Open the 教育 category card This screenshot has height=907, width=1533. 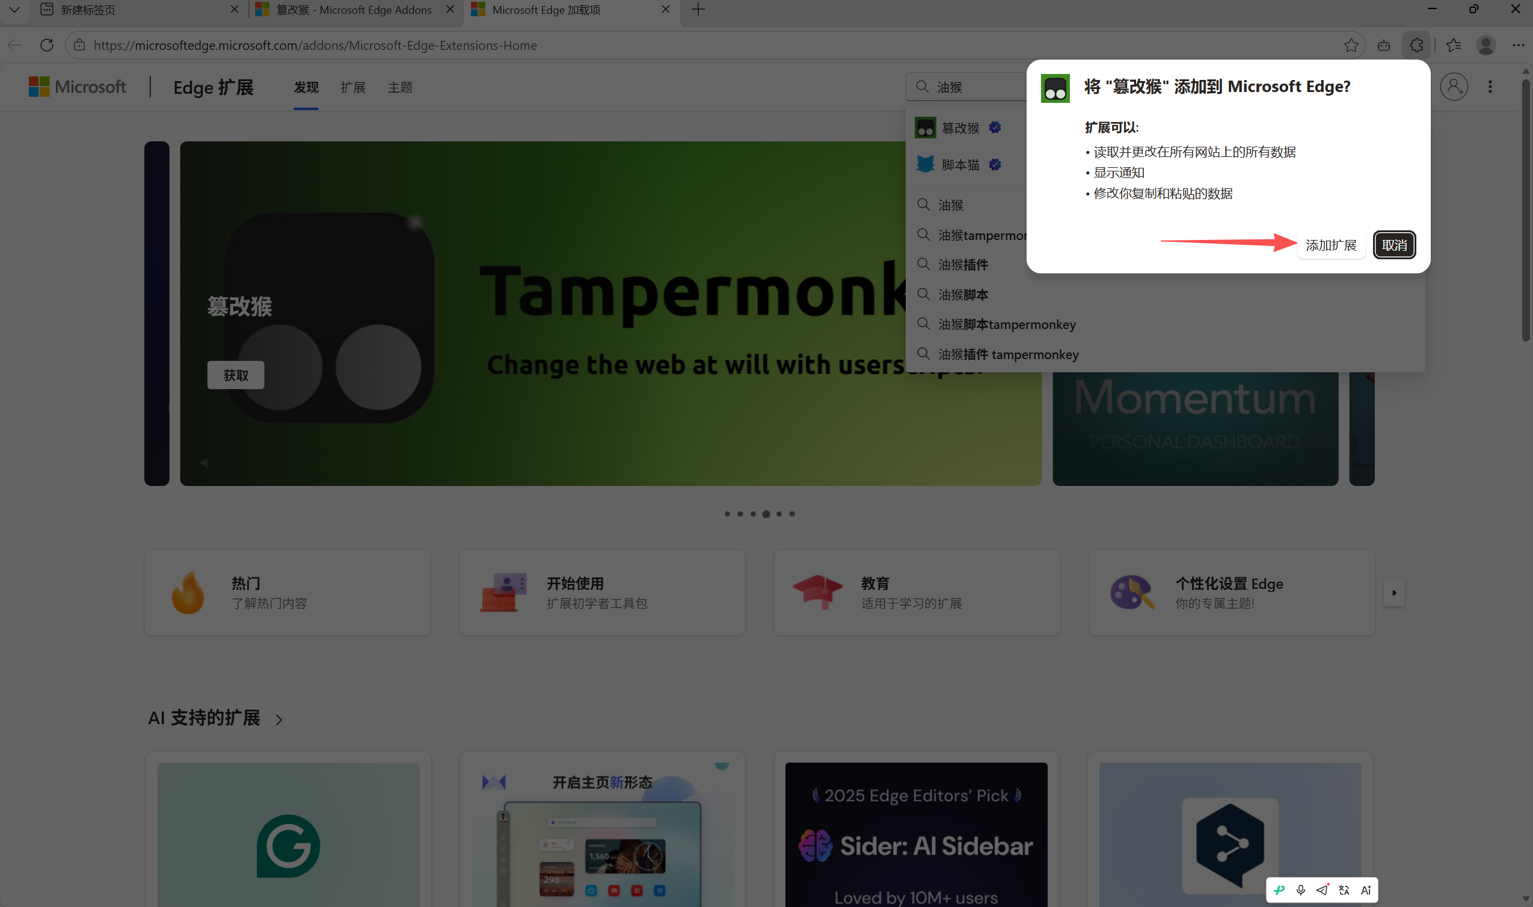tap(917, 592)
